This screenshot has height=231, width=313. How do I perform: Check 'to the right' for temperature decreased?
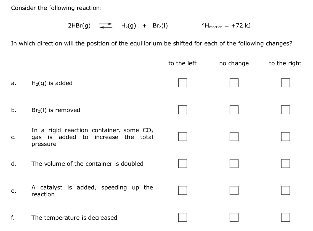pyautogui.click(x=285, y=217)
